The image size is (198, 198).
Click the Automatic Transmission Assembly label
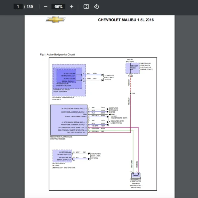pos(63,98)
